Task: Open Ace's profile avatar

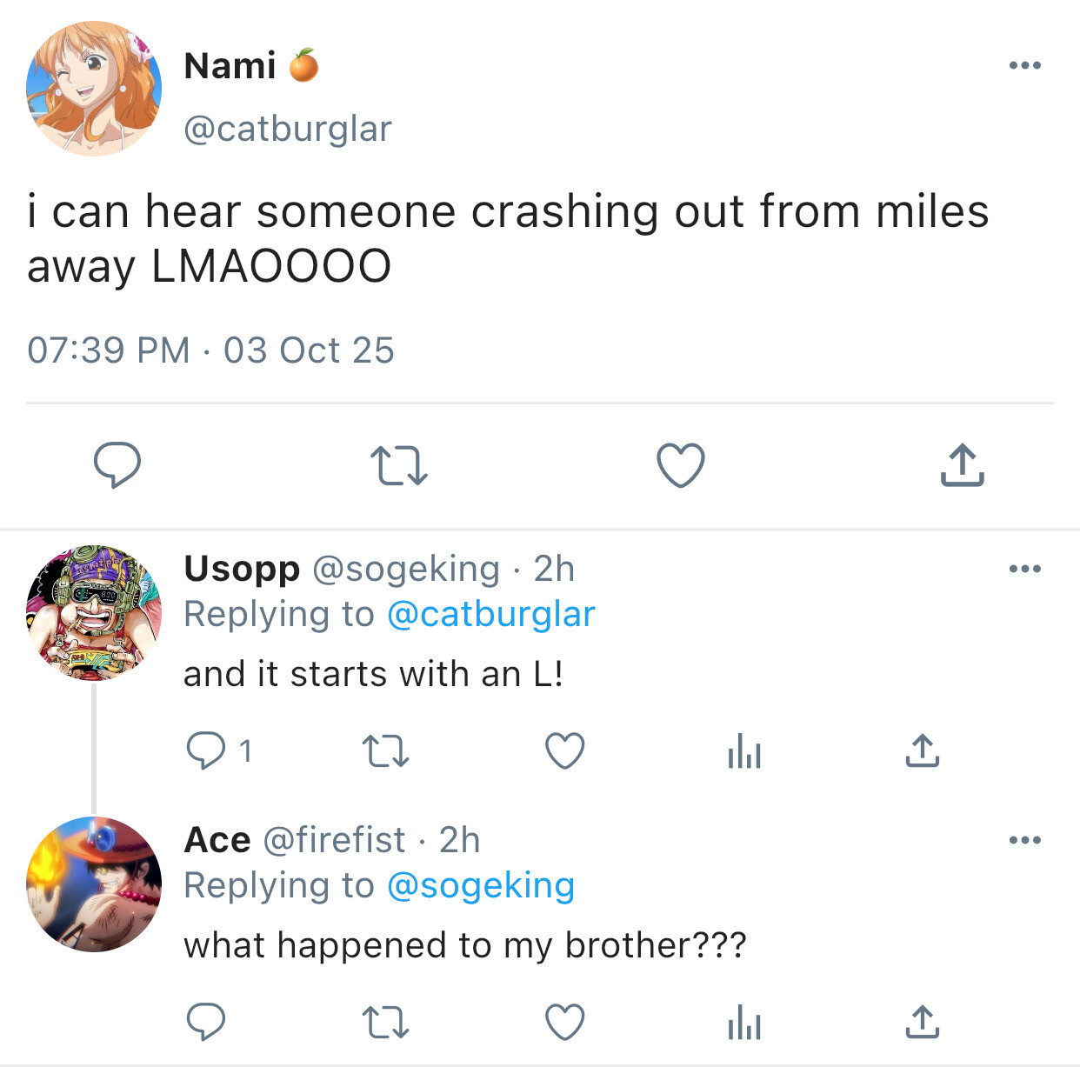Action: point(94,884)
